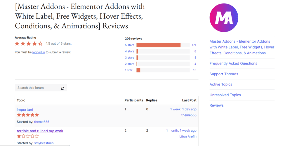292x146 pixels.
Task: Open "terrible and ruined my work" topic
Action: point(40,131)
